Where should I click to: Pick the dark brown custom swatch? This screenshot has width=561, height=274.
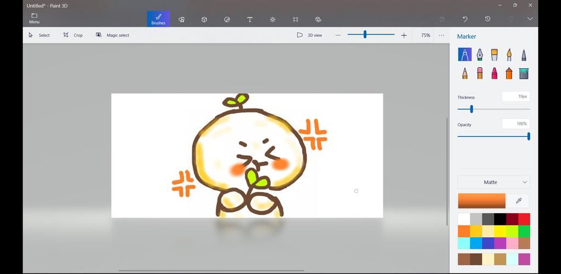click(x=476, y=259)
